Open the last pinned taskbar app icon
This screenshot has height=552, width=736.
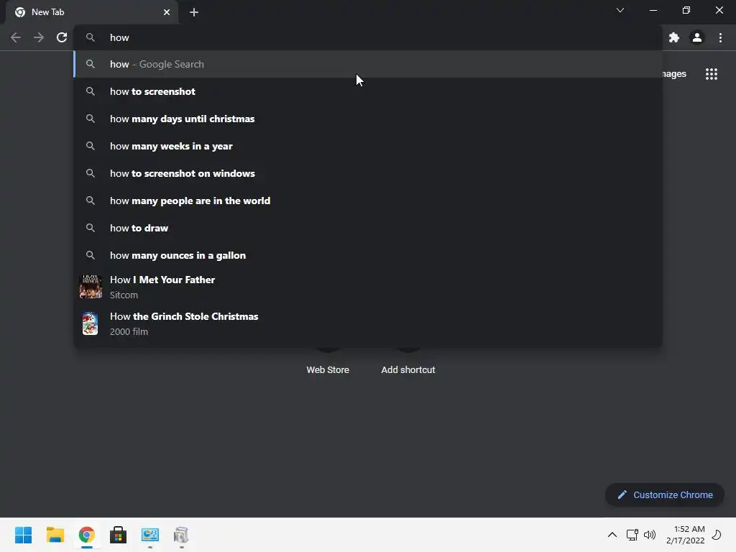[x=181, y=535]
